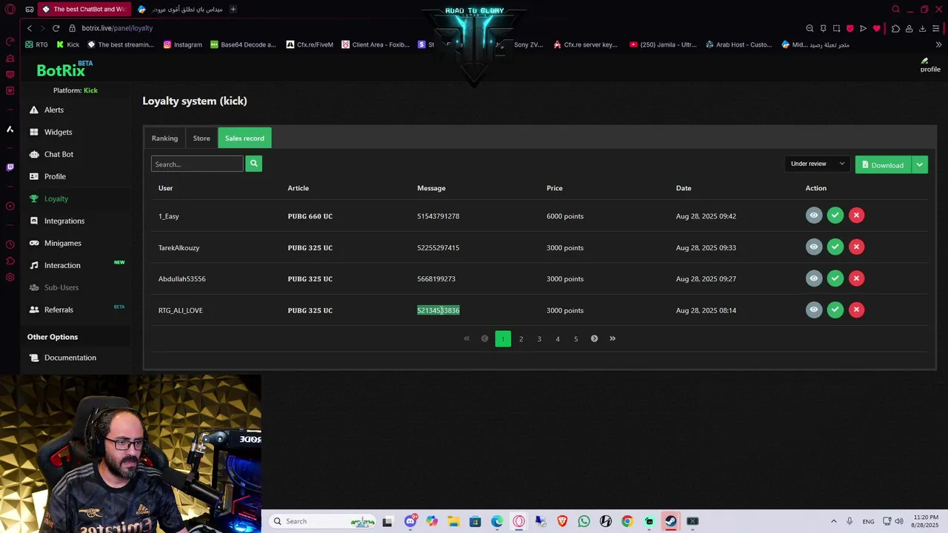Show more bookmarks chevron in bookmarks bar
This screenshot has width=948, height=533.
pos(938,44)
